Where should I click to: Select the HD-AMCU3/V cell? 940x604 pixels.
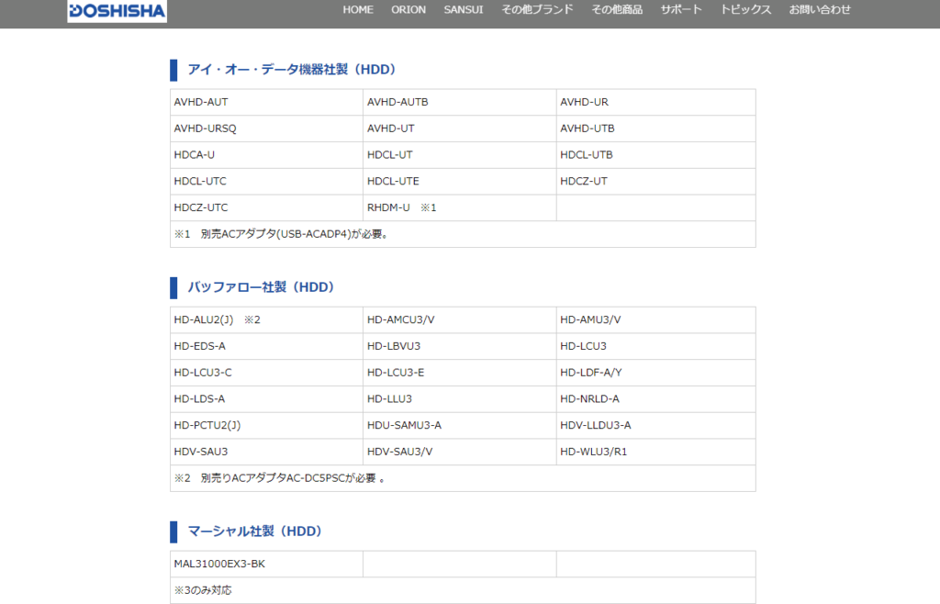[459, 320]
